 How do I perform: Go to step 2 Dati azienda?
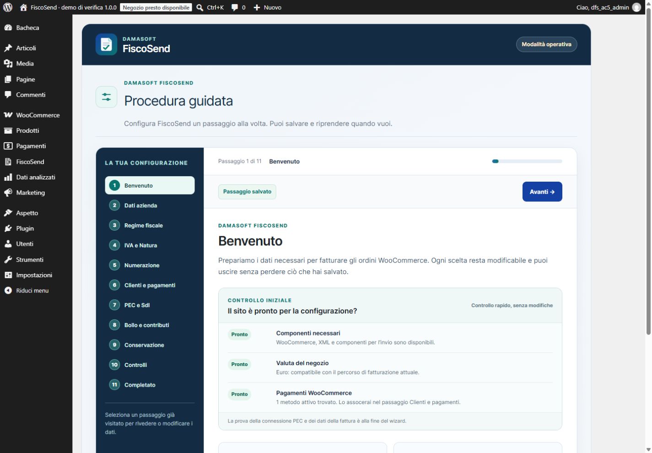[x=150, y=205]
